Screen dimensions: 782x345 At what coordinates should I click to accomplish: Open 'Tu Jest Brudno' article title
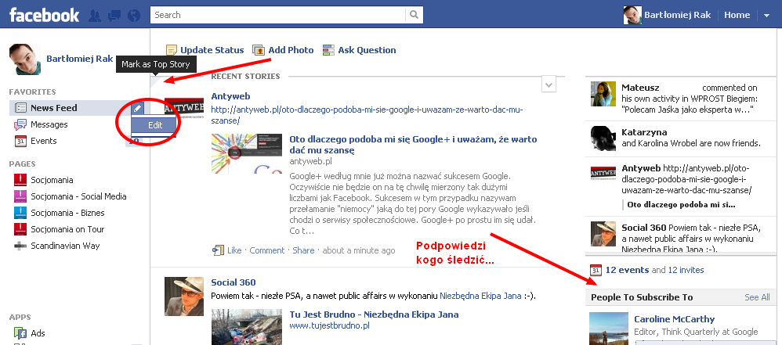(374, 314)
